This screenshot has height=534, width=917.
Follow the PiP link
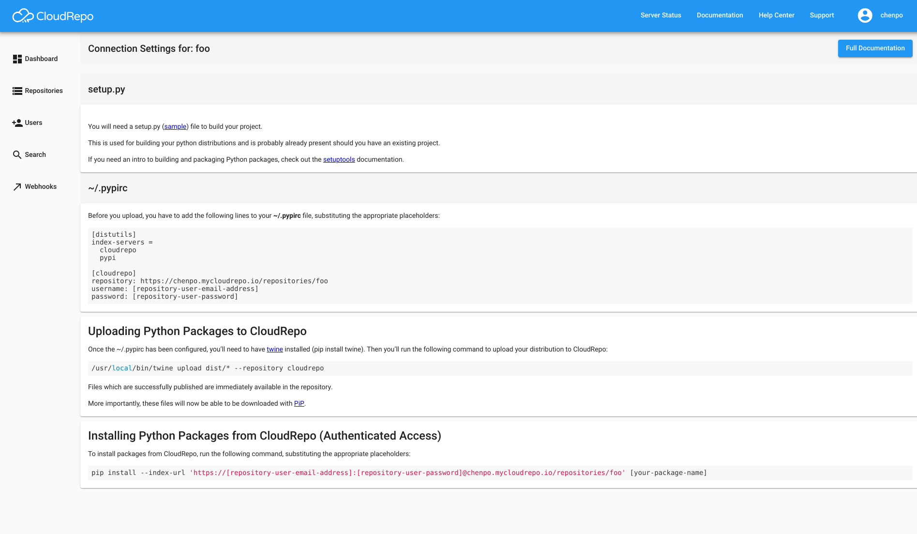[x=299, y=404]
